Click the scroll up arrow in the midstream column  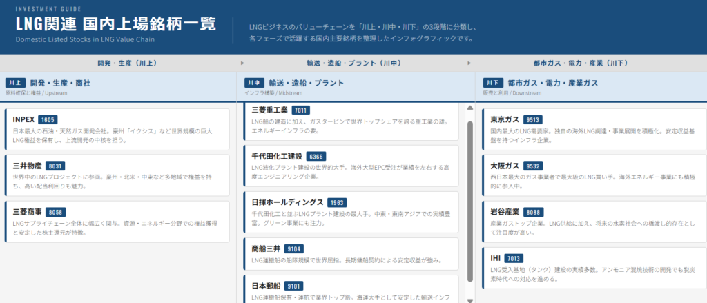point(469,108)
